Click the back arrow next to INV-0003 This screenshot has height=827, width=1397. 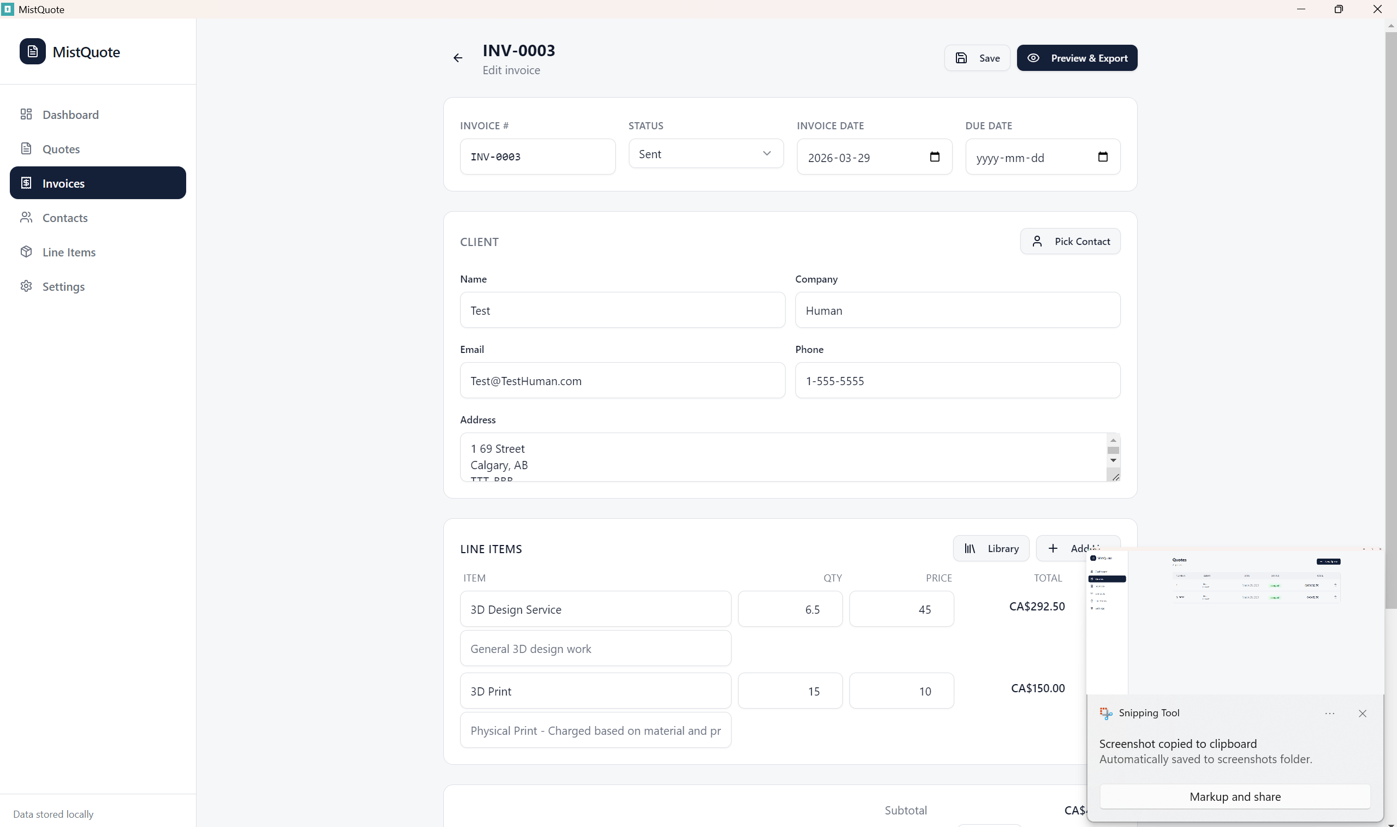coord(458,58)
